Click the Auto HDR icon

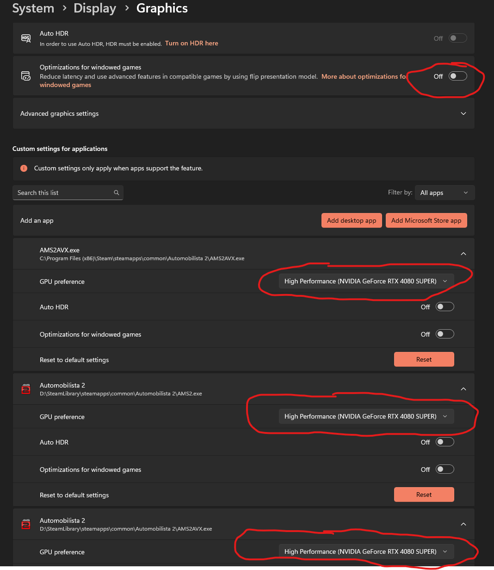pos(26,38)
